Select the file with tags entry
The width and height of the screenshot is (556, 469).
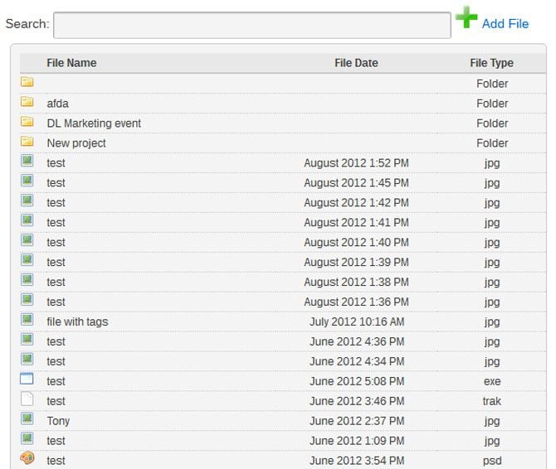(77, 322)
